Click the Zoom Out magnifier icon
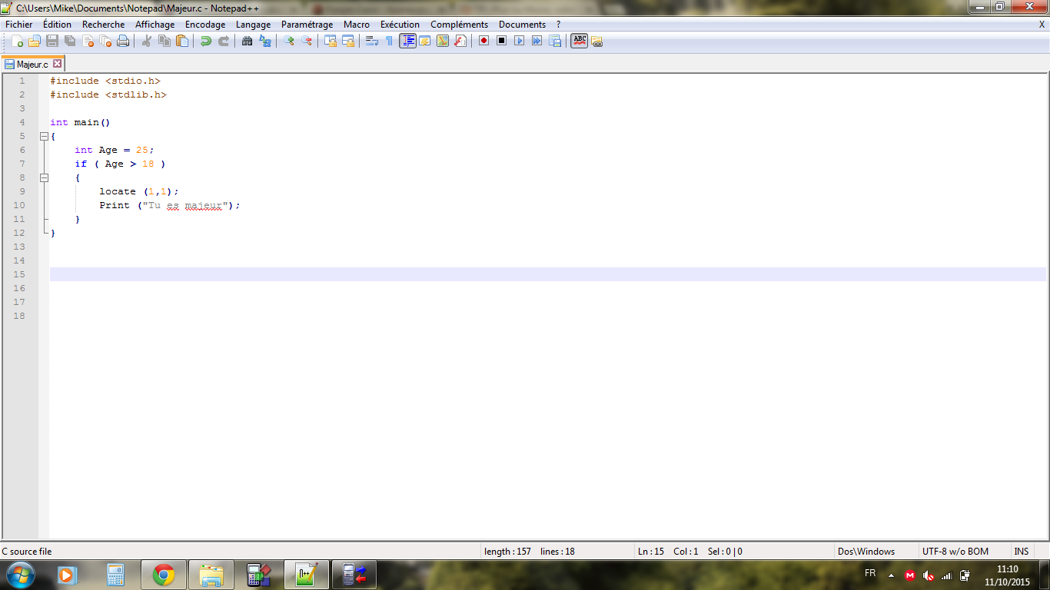Screen dimensions: 1050x590 coord(306,41)
